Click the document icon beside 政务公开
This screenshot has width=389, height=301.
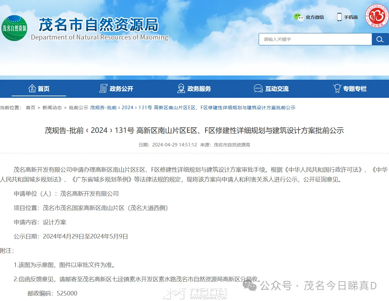(x=103, y=88)
